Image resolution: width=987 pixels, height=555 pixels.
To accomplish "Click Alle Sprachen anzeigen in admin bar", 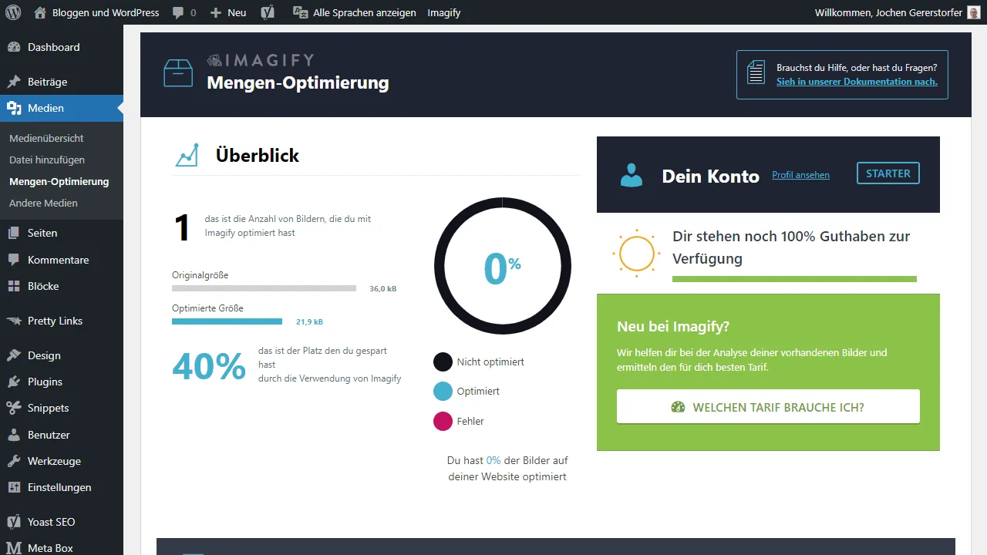I will point(364,13).
